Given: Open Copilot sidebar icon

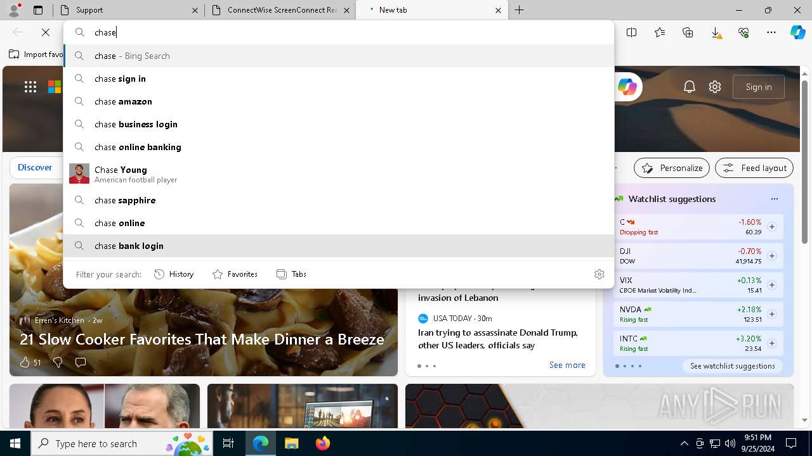Looking at the screenshot, I should pos(797,32).
